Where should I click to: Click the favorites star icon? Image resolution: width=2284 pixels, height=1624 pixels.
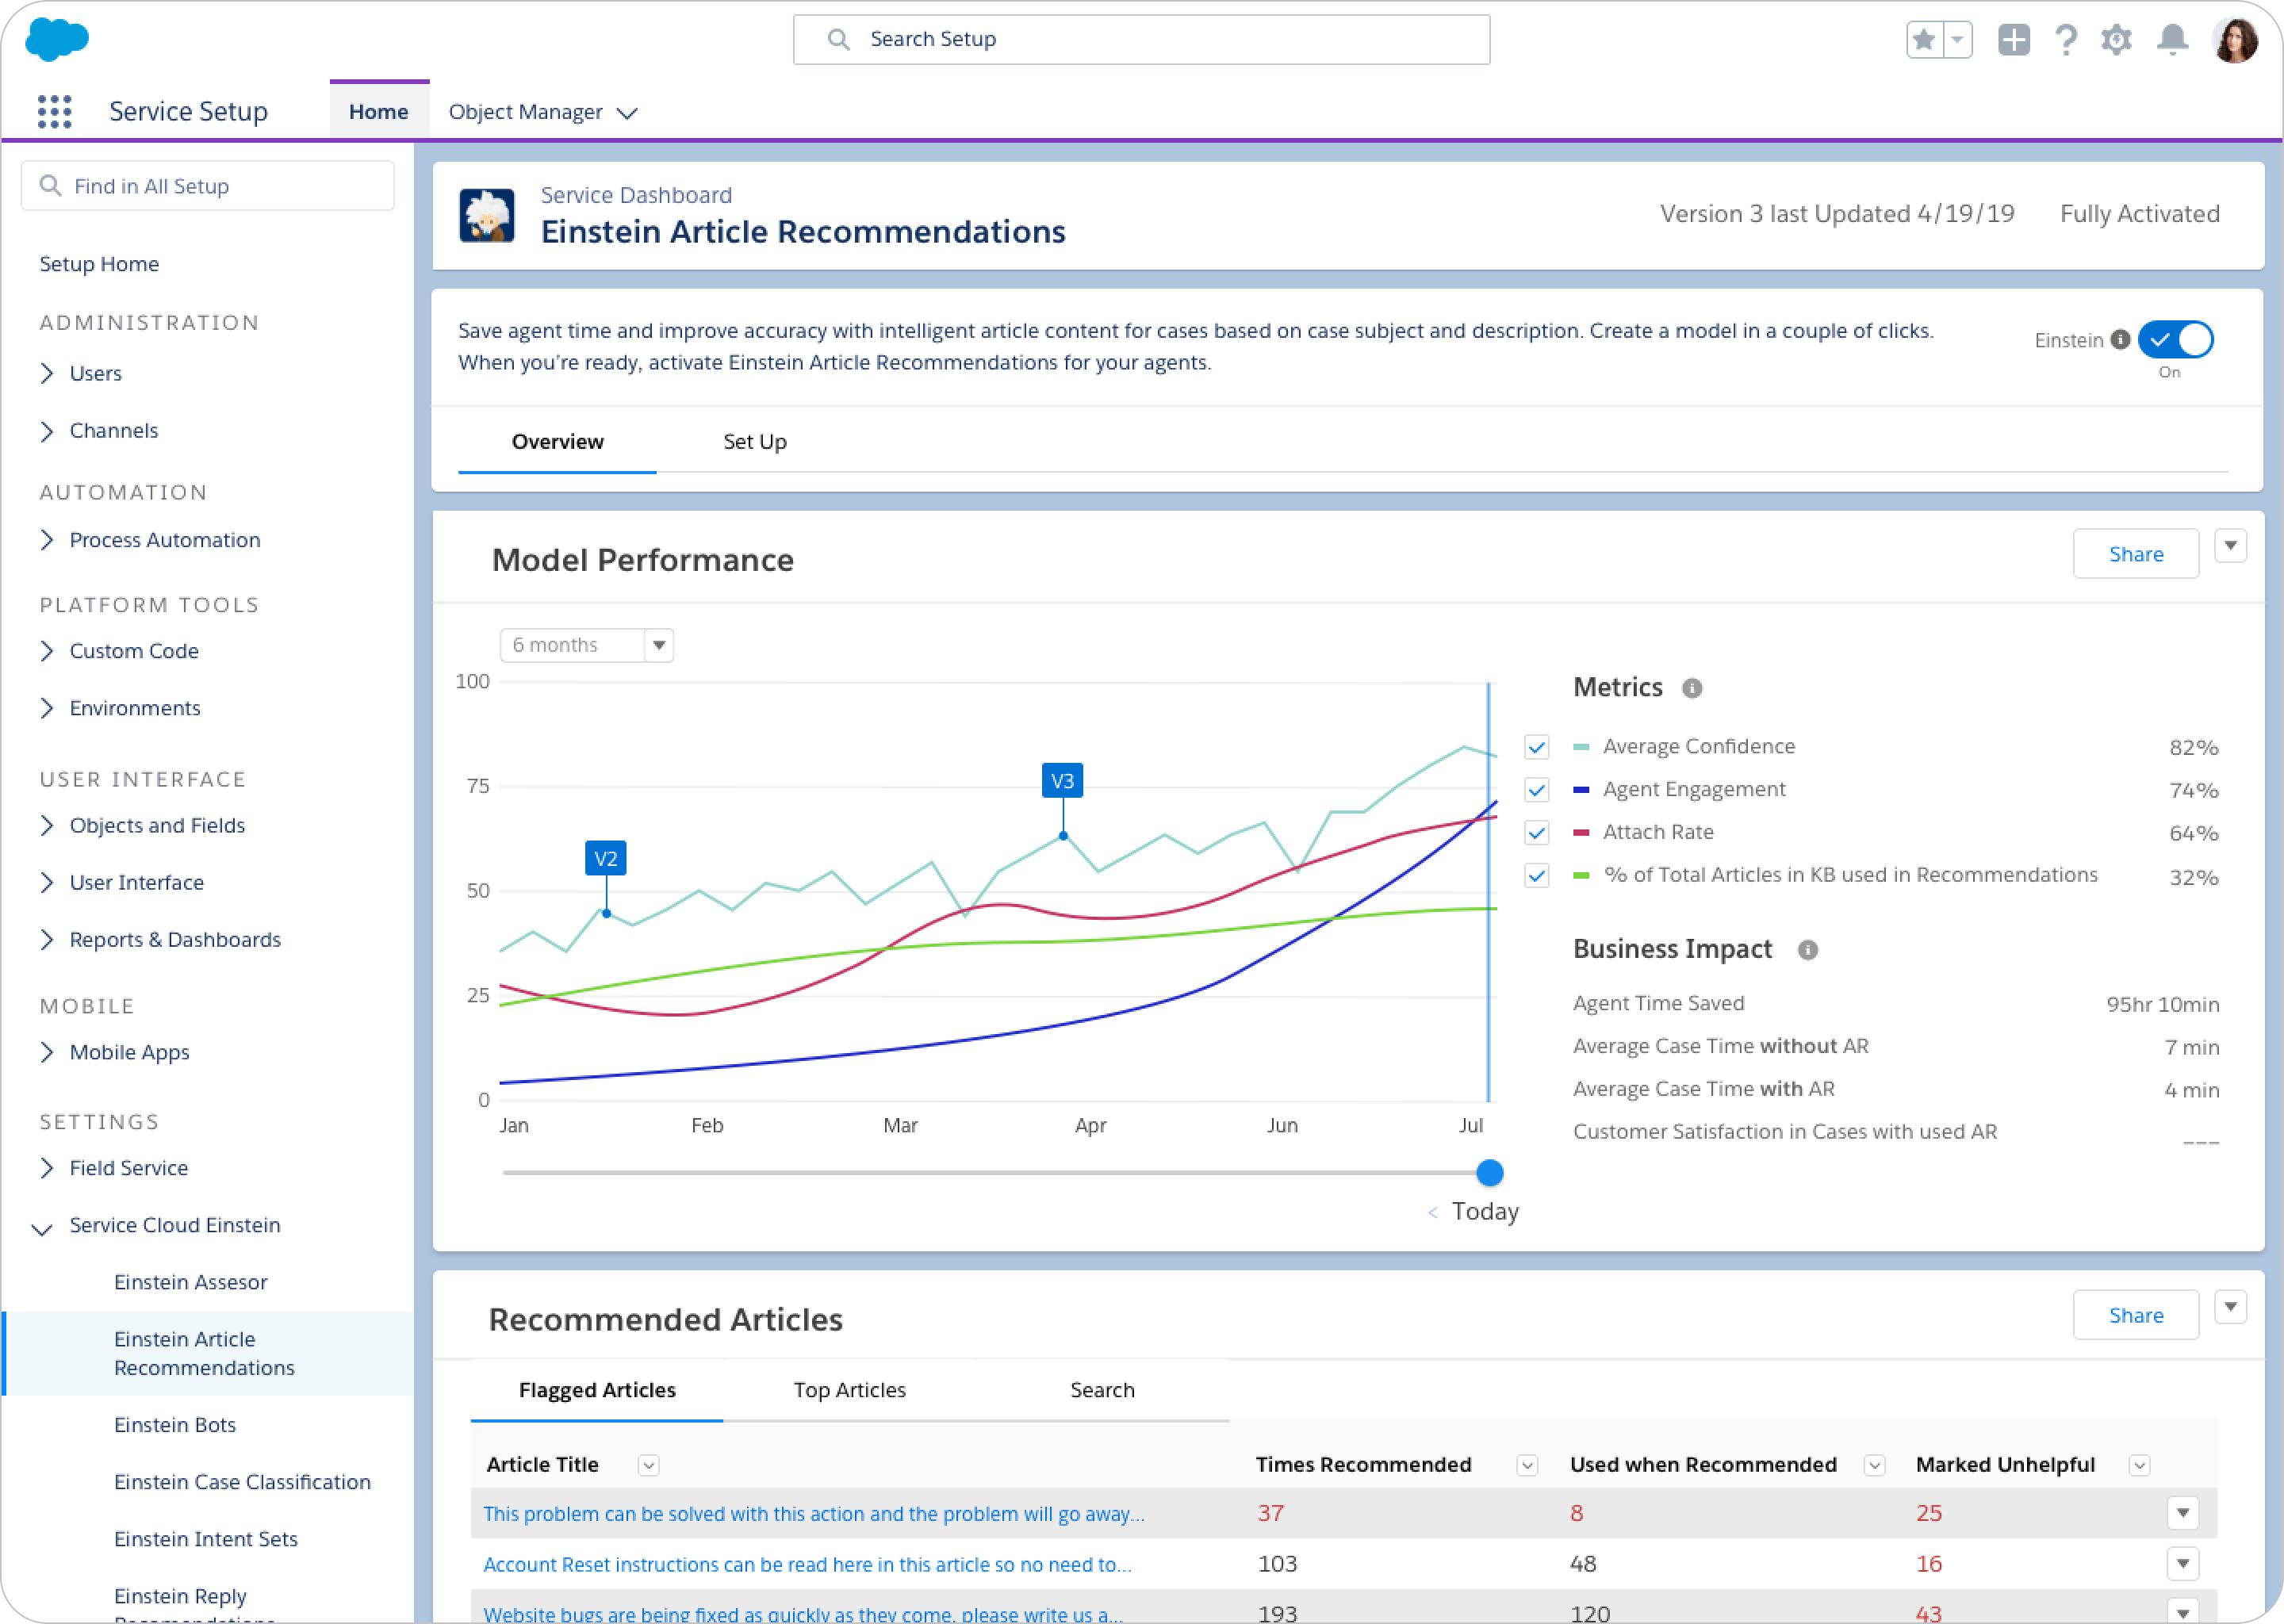(x=1923, y=40)
